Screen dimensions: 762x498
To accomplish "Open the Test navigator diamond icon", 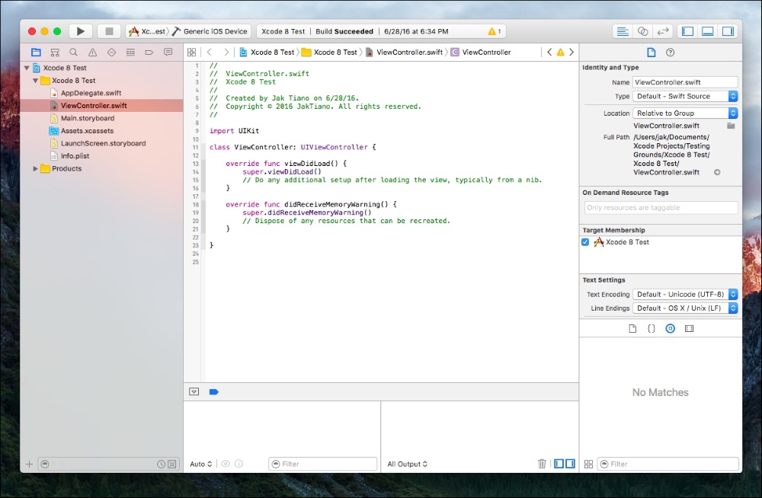I will pos(111,52).
